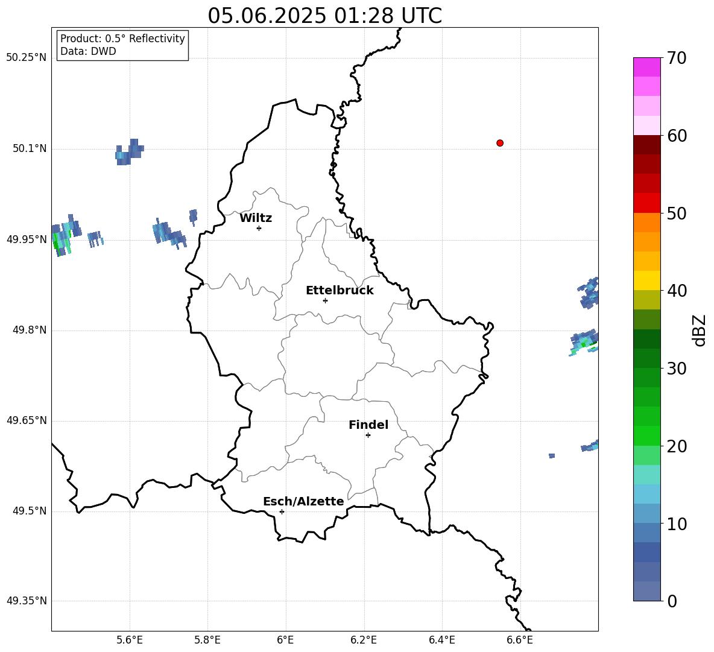
Task: Click the 49.35°N latitude label
Action: 26,601
